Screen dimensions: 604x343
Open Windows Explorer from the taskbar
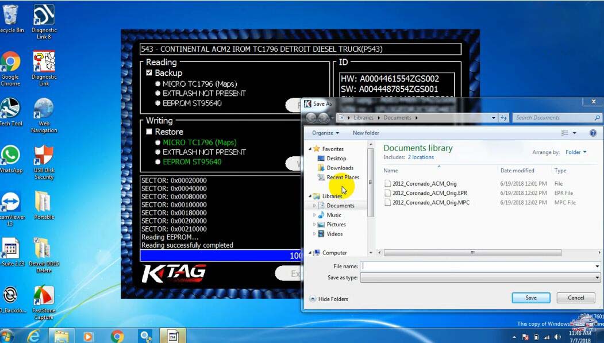point(61,336)
